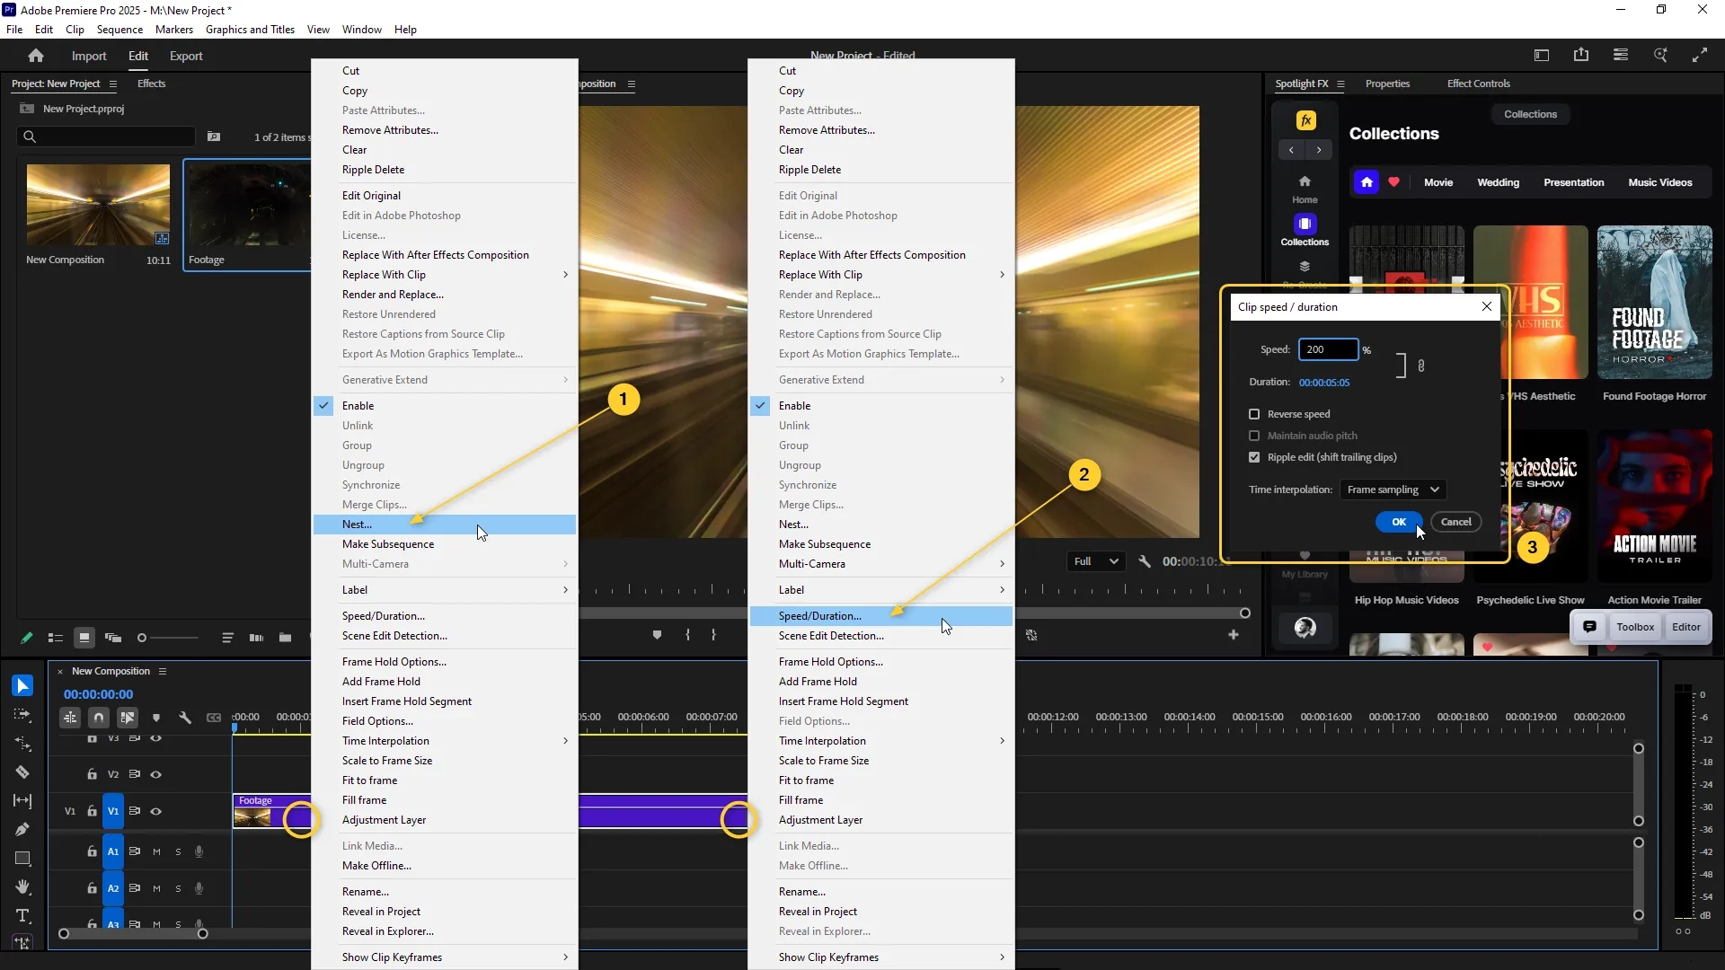Viewport: 1725px width, 970px height.
Task: Open New Composition timeline panel menu
Action: (x=163, y=671)
